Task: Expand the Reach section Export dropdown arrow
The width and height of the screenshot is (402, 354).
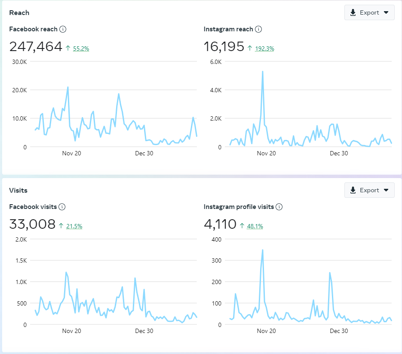Action: pyautogui.click(x=386, y=12)
